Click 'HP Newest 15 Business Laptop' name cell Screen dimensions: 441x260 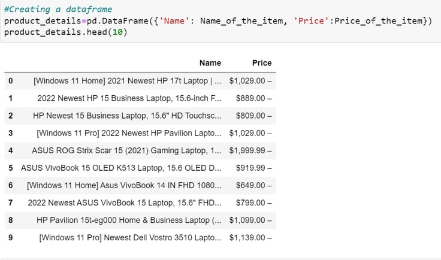coord(127,116)
